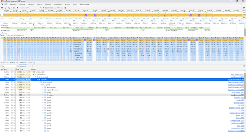The image size is (246, 132).
Task: Open the fetch.js source link
Action: point(240,118)
